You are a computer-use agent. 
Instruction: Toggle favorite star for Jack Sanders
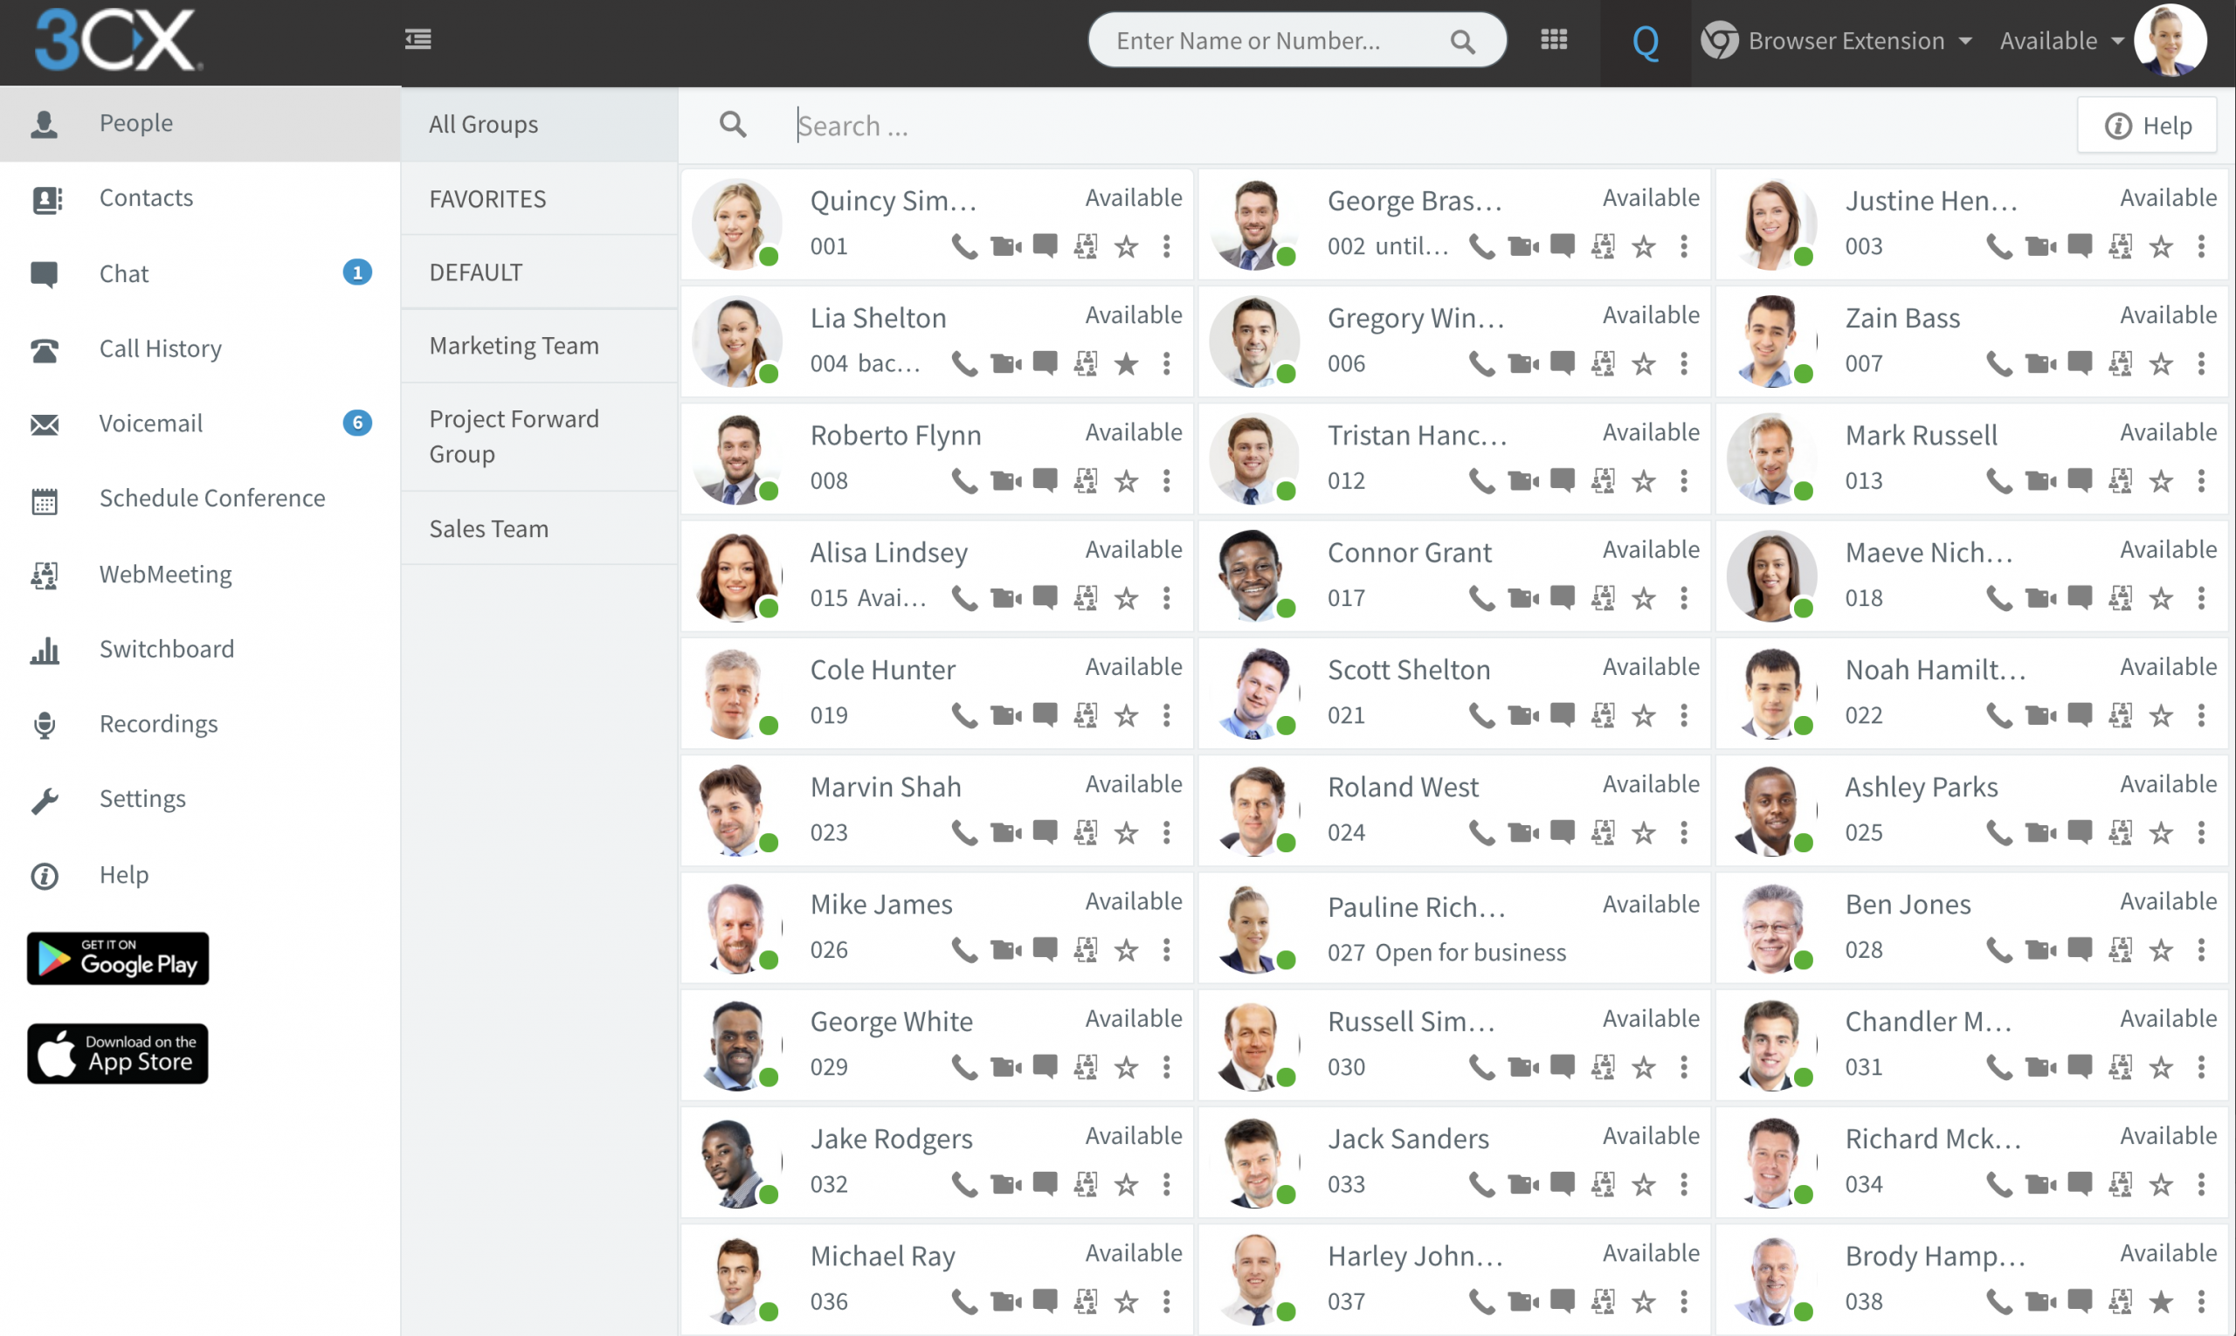(1643, 1185)
